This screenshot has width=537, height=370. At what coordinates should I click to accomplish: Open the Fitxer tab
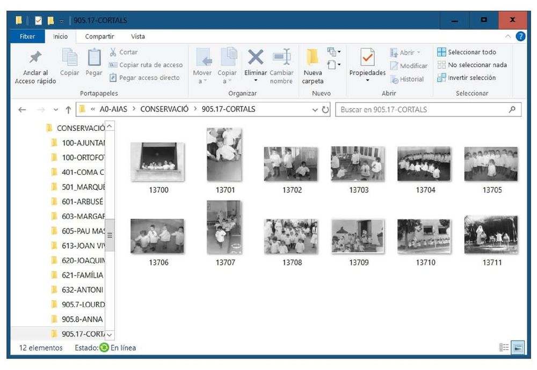click(27, 36)
